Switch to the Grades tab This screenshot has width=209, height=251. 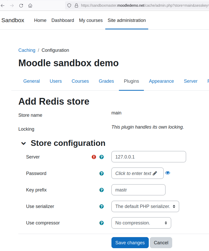[x=106, y=81]
